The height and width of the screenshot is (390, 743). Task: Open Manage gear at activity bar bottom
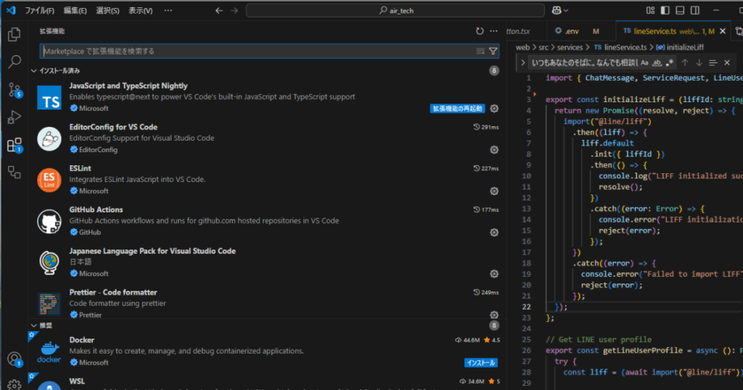point(15,385)
